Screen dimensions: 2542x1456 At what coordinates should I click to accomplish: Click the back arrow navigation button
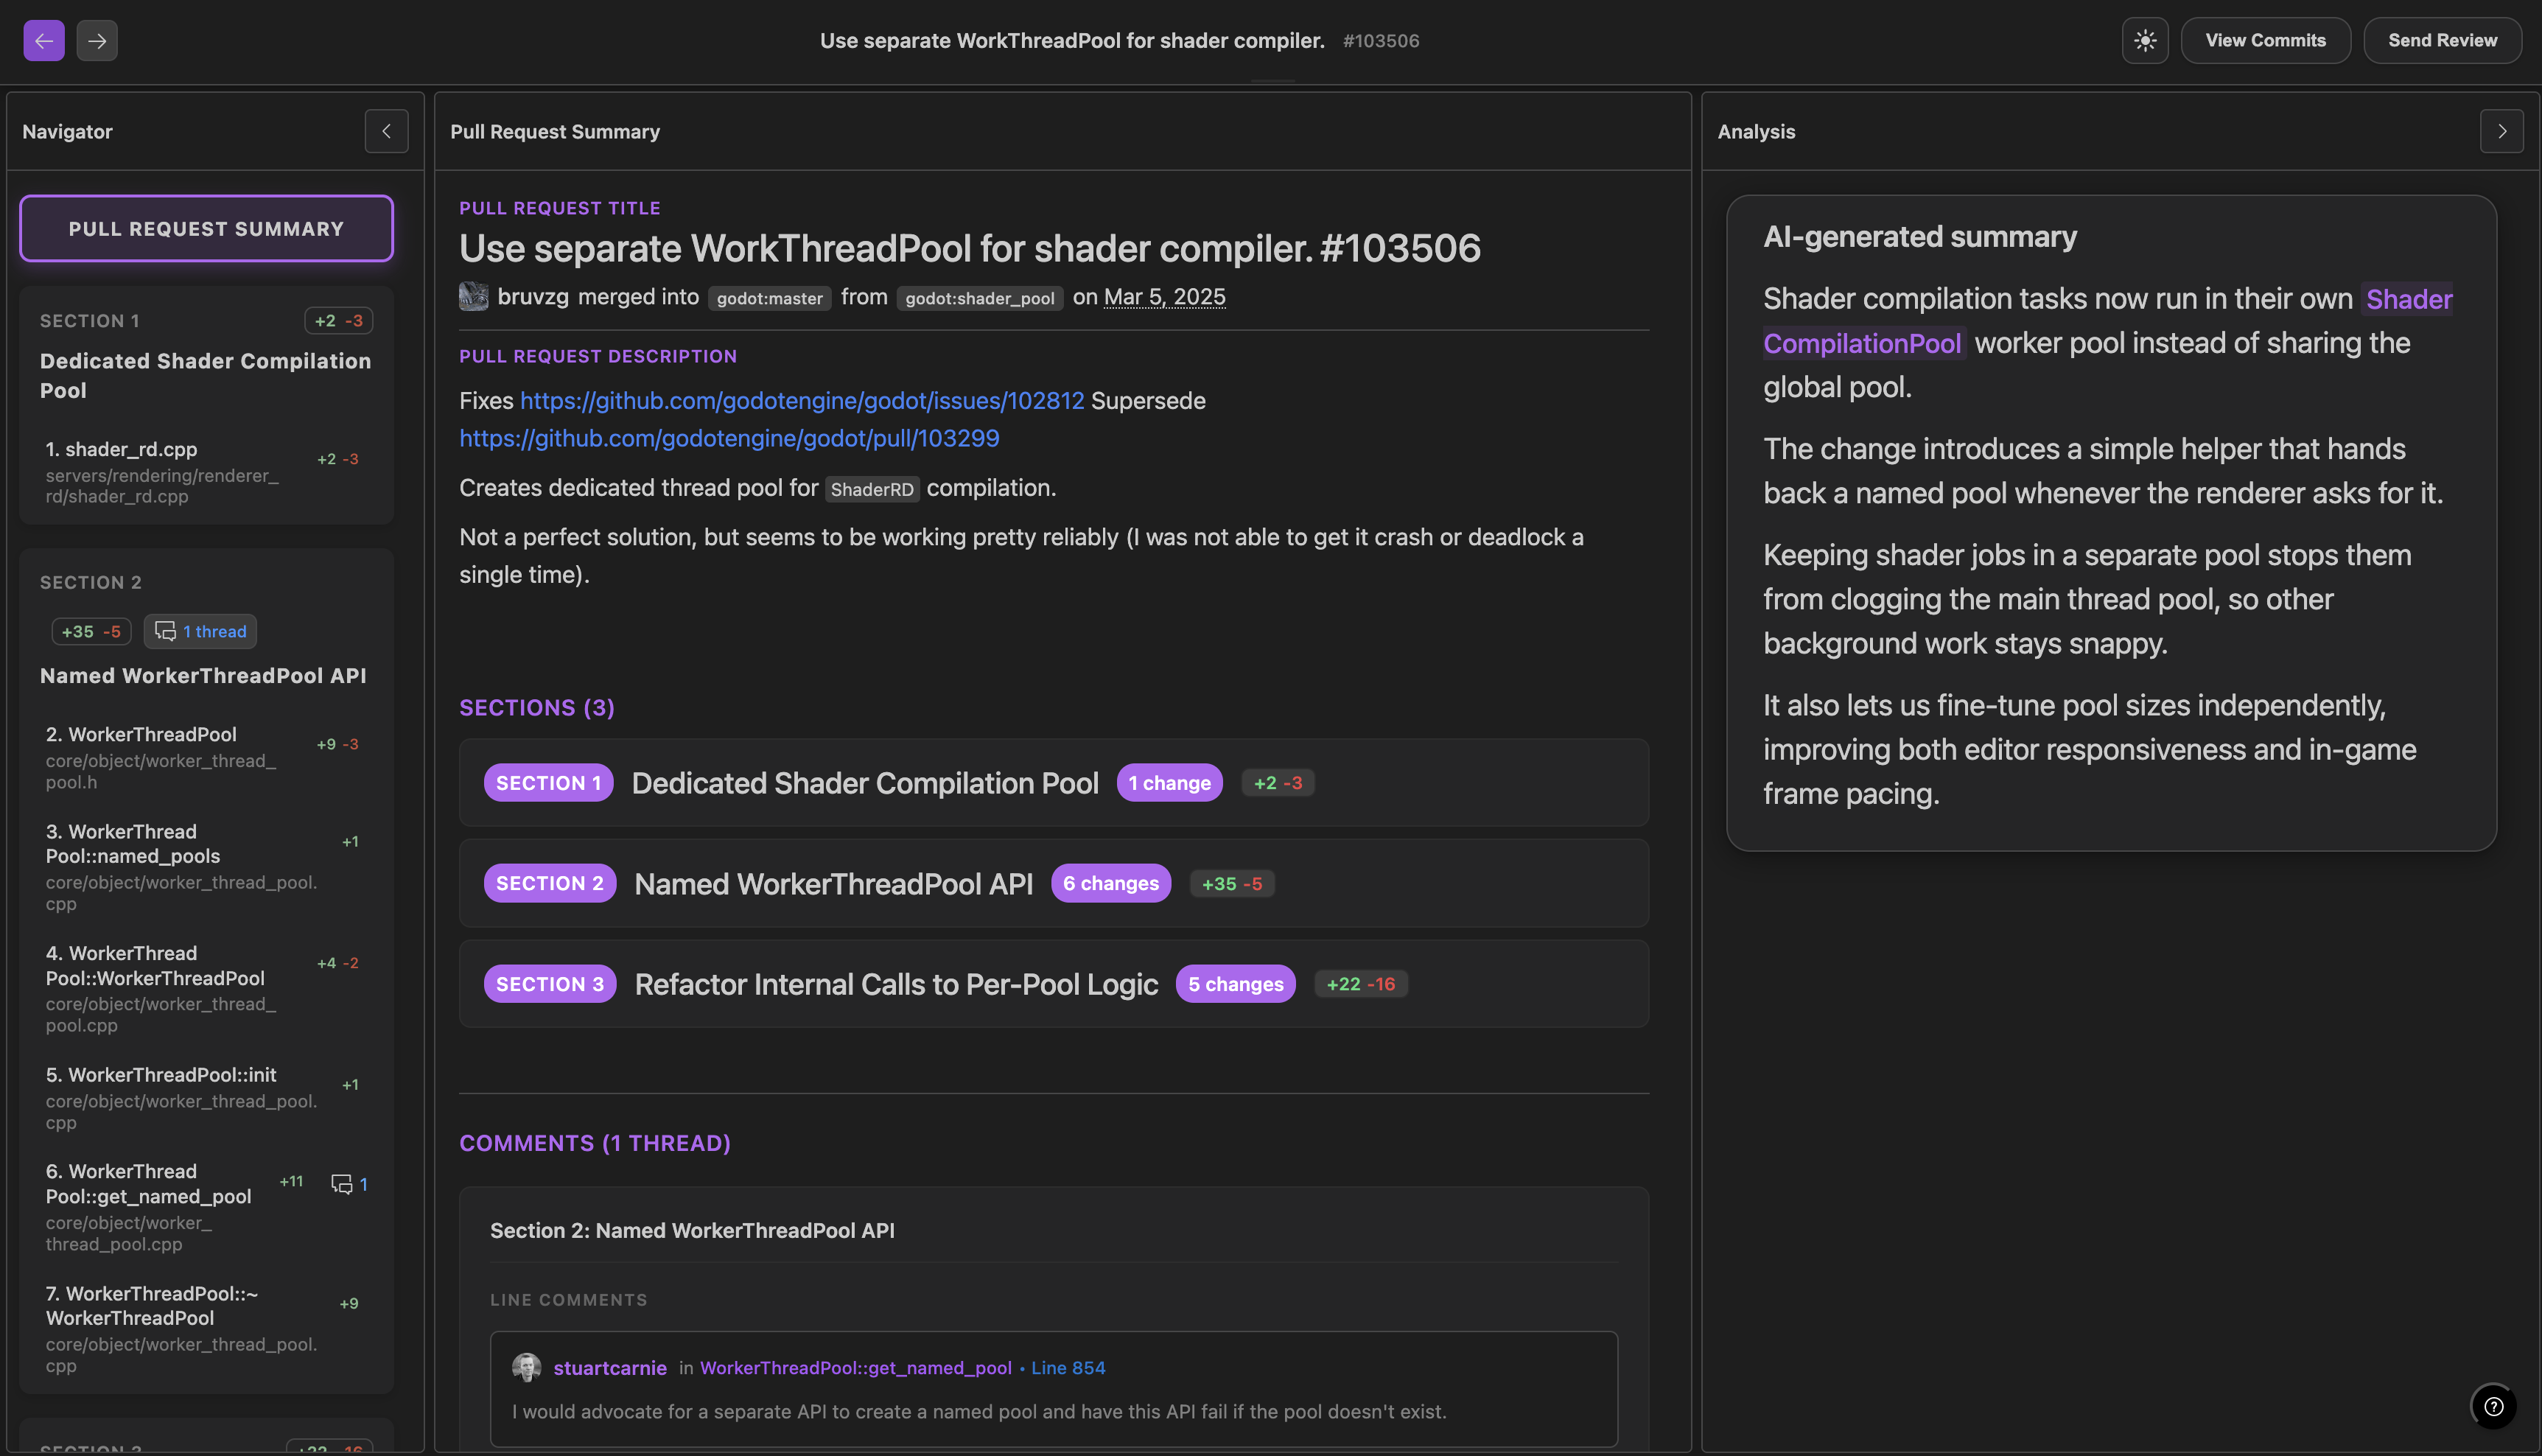pos(44,41)
